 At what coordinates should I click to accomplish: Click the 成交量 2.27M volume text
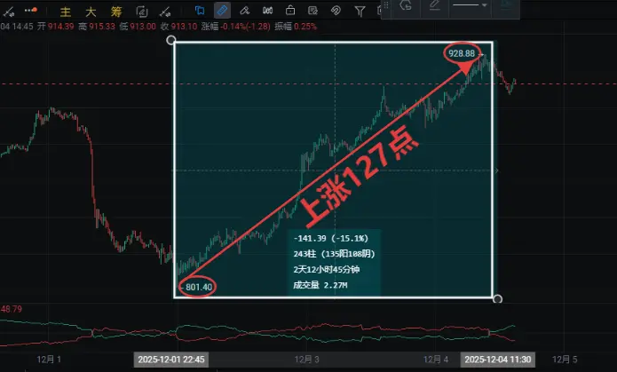[x=320, y=285]
